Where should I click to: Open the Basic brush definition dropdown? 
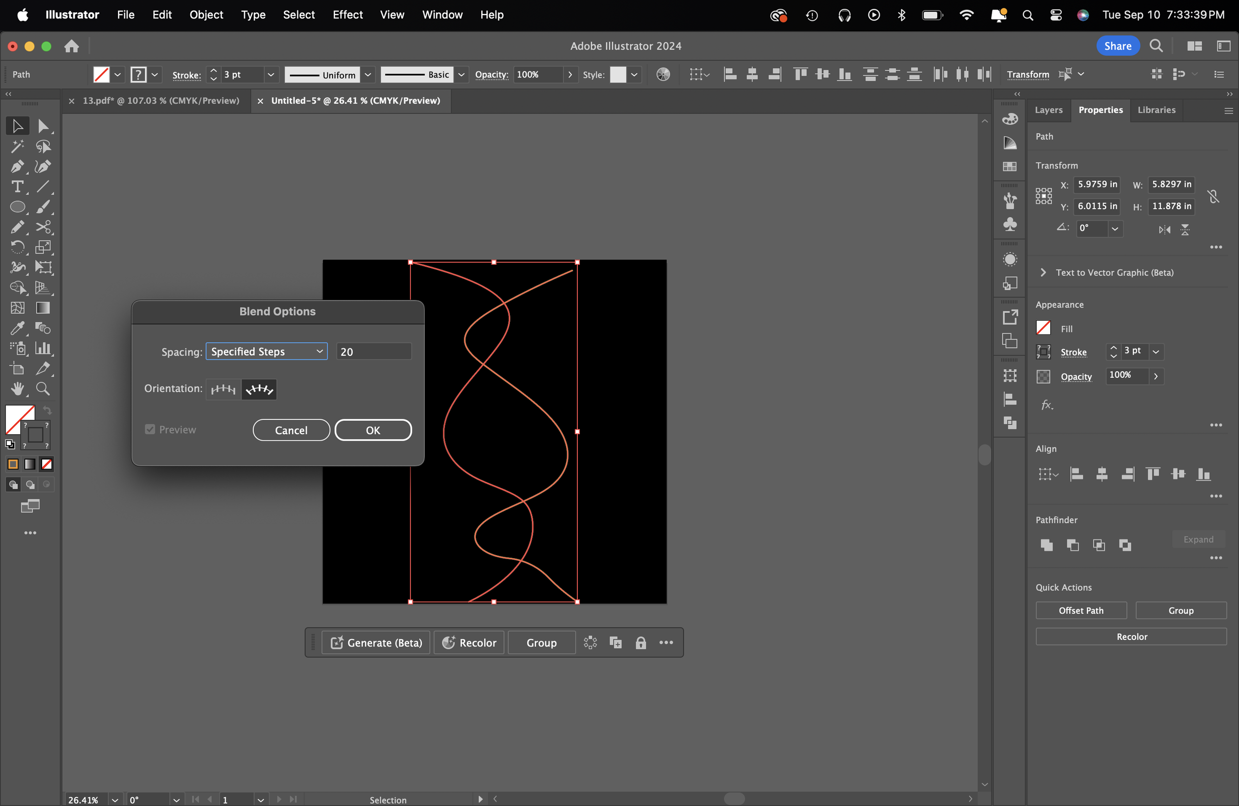(461, 74)
